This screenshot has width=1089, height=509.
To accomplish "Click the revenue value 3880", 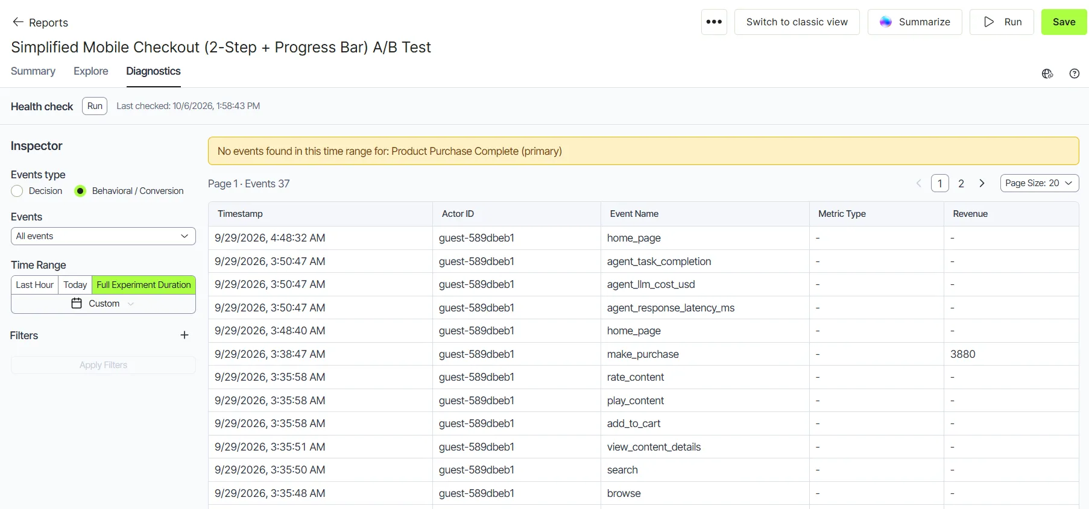I will [x=962, y=354].
